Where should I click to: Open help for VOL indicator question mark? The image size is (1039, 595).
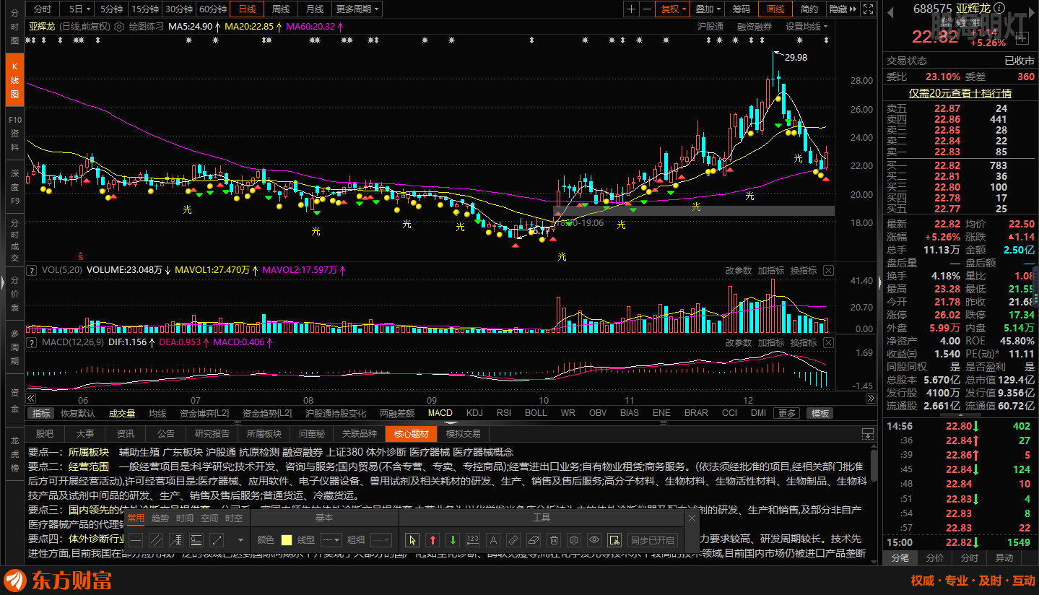[32, 270]
